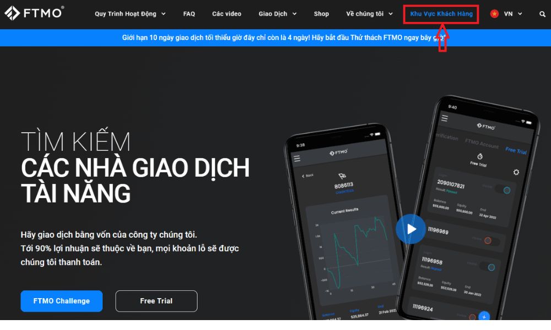
Task: Open the search magnifier icon
Action: pyautogui.click(x=542, y=14)
